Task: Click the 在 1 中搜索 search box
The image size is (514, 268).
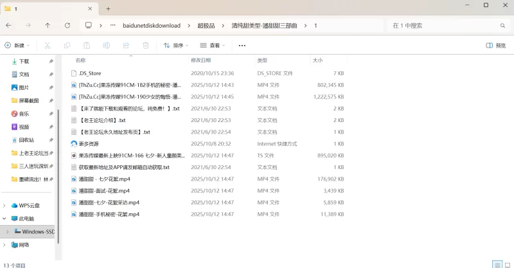Action: point(443,25)
